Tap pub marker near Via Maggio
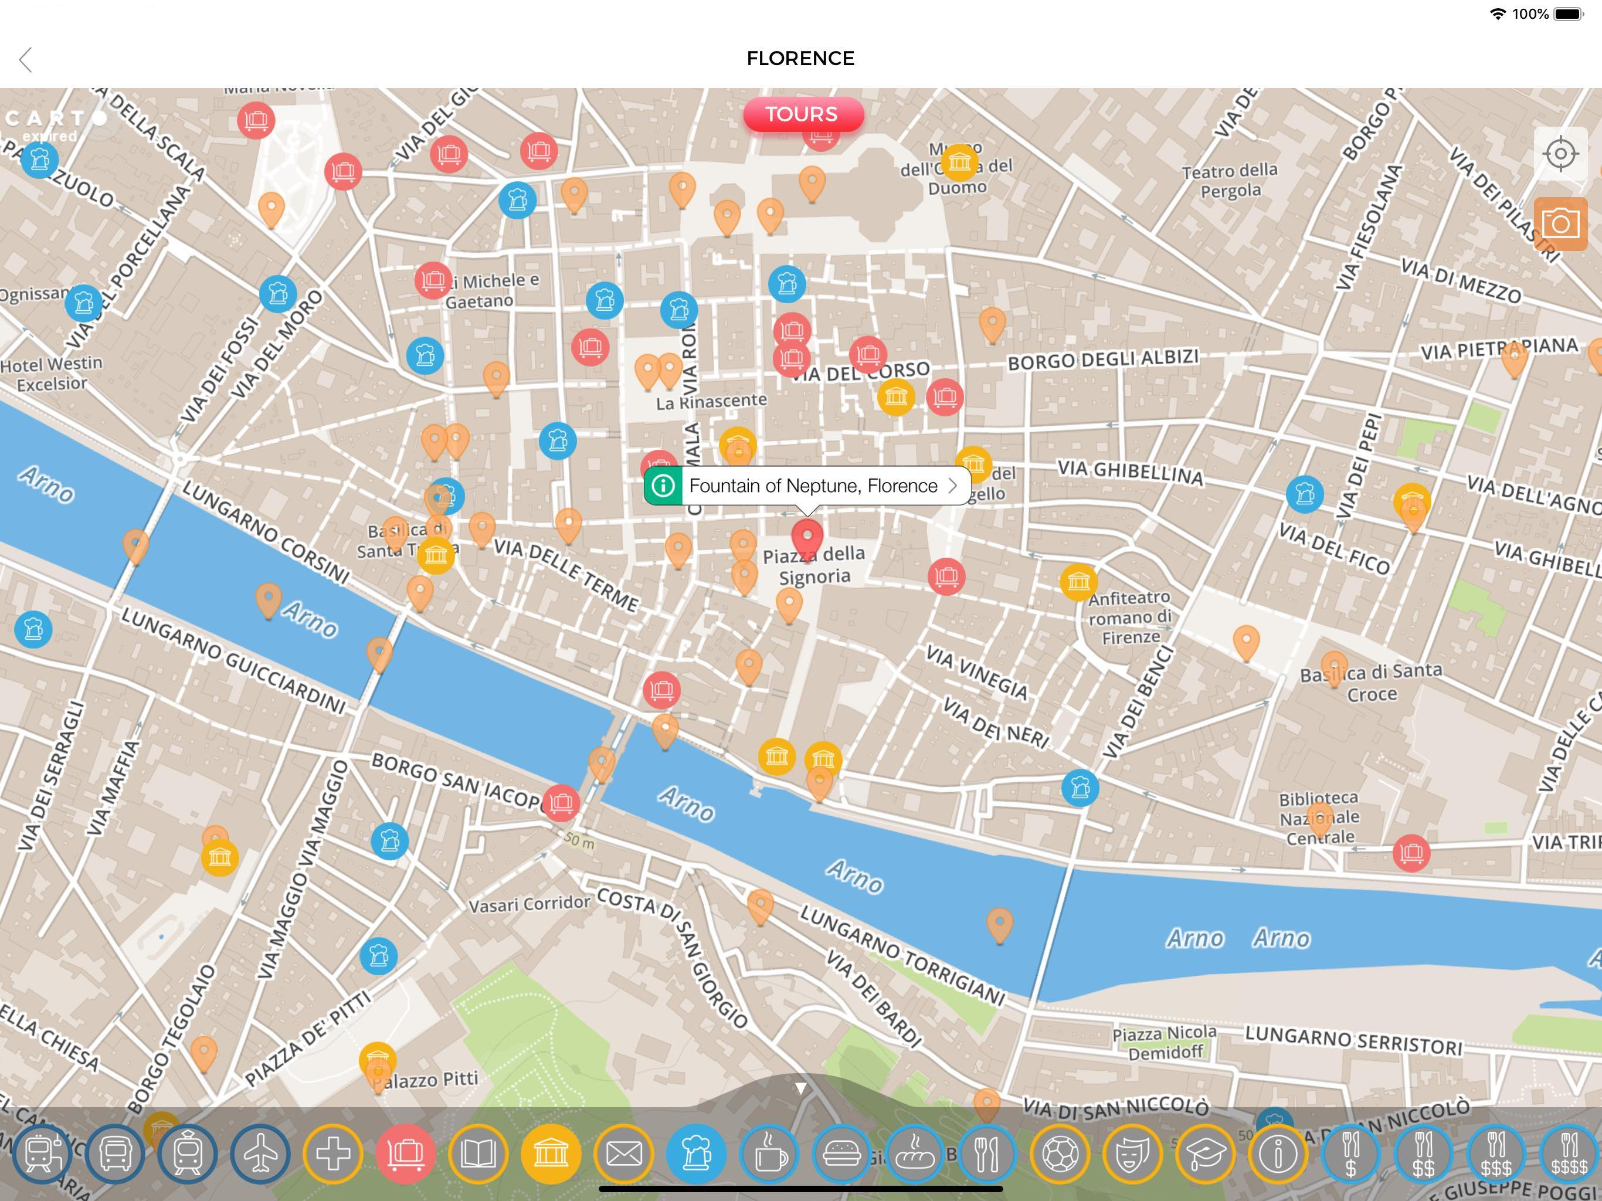 pyautogui.click(x=389, y=841)
